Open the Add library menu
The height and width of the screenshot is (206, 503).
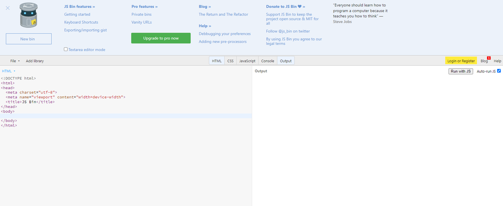(x=35, y=61)
